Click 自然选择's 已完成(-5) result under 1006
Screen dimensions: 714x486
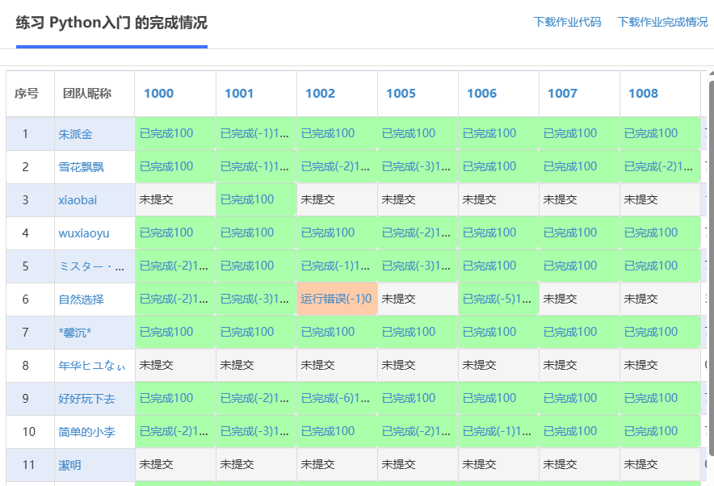pyautogui.click(x=498, y=299)
